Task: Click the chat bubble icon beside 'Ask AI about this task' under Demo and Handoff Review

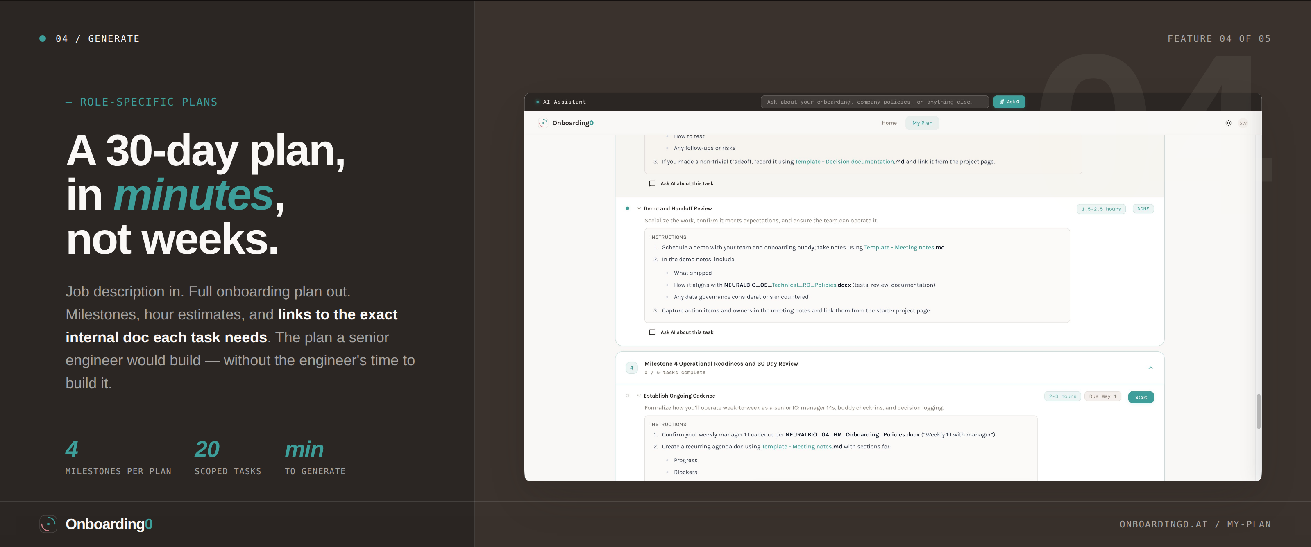Action: pos(652,332)
